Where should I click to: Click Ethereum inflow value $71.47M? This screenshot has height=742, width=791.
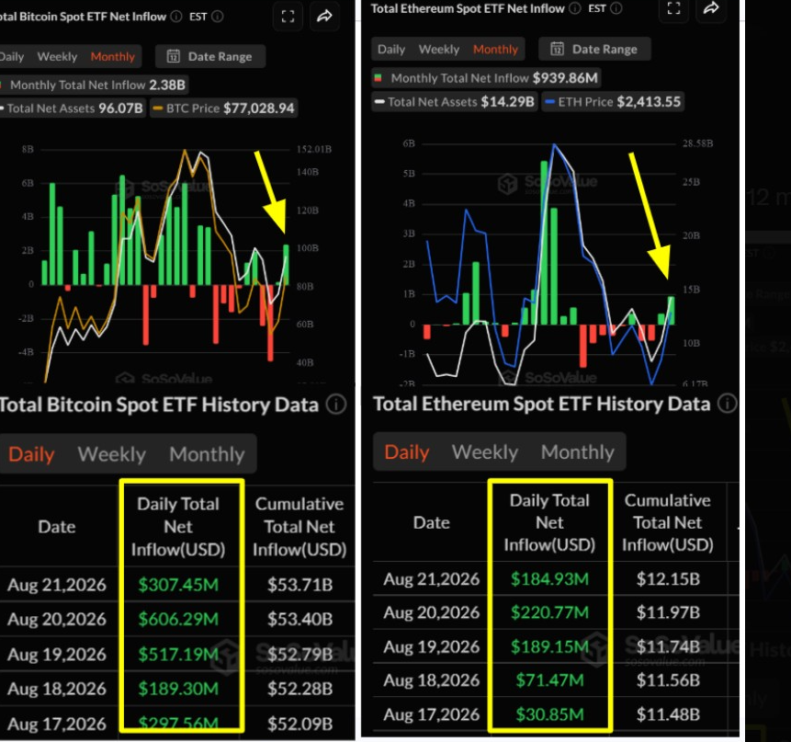549,680
